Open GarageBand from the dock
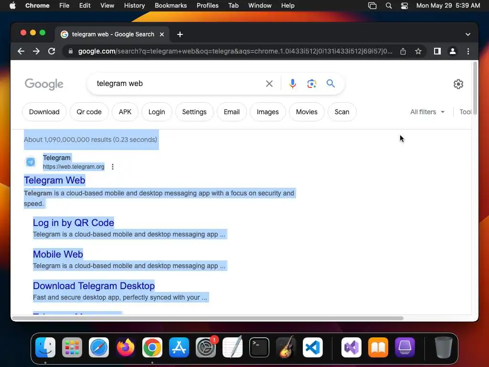The image size is (489, 367). pyautogui.click(x=286, y=347)
